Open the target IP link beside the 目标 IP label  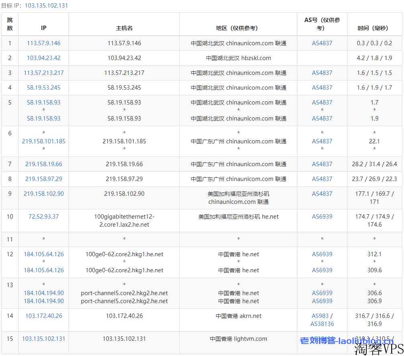[x=47, y=5]
